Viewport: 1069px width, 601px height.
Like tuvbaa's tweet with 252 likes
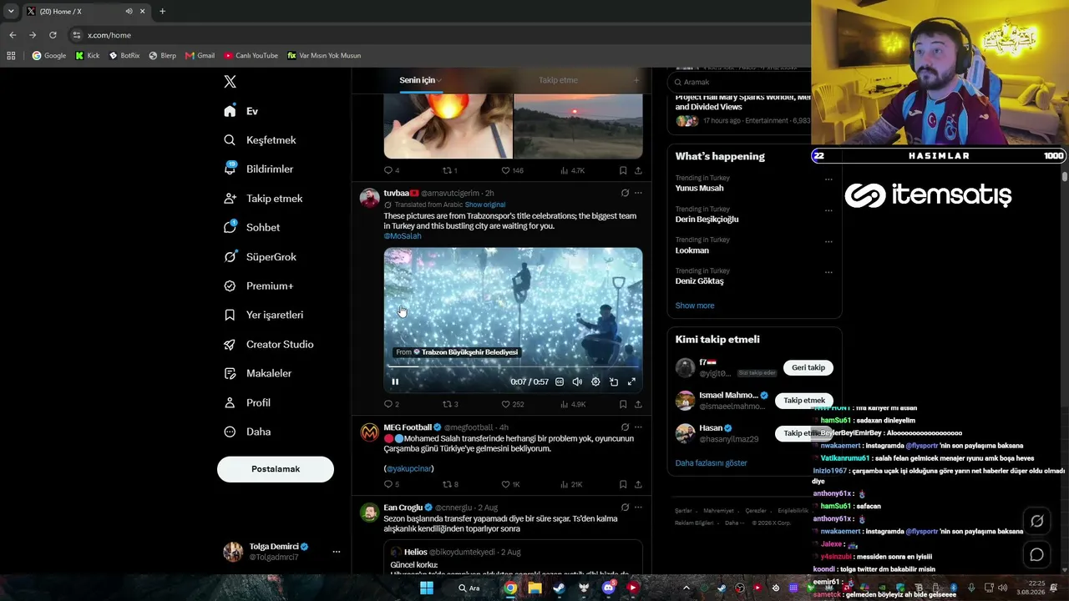pyautogui.click(x=513, y=404)
